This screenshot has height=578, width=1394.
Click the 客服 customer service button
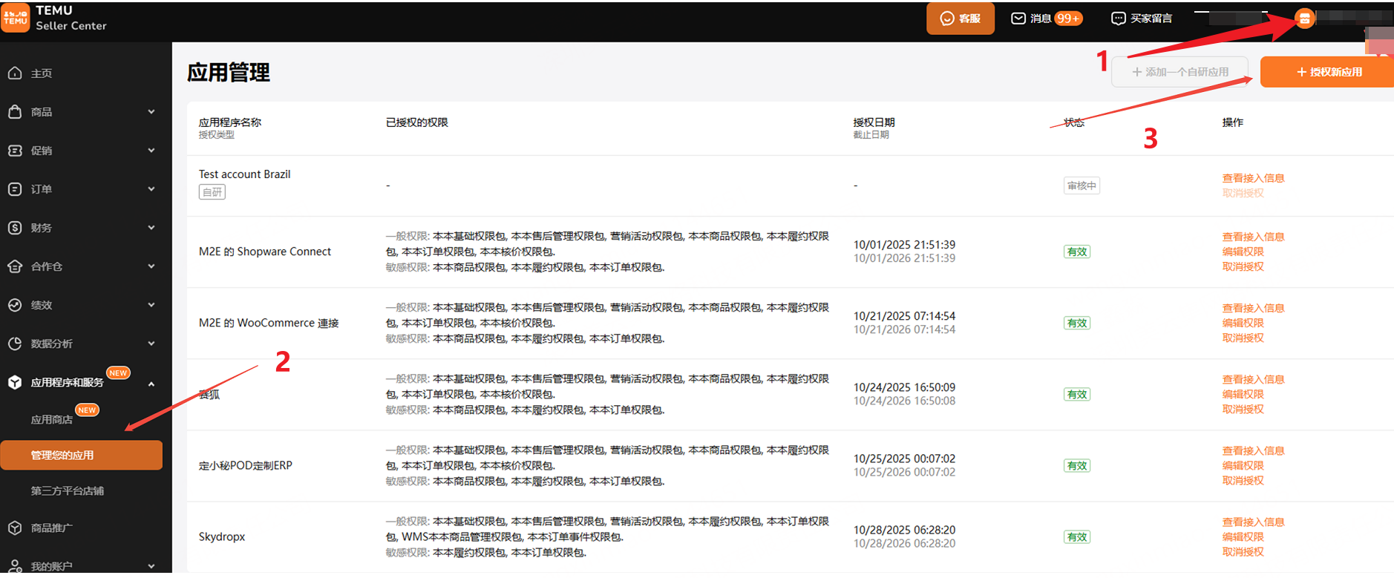(960, 19)
